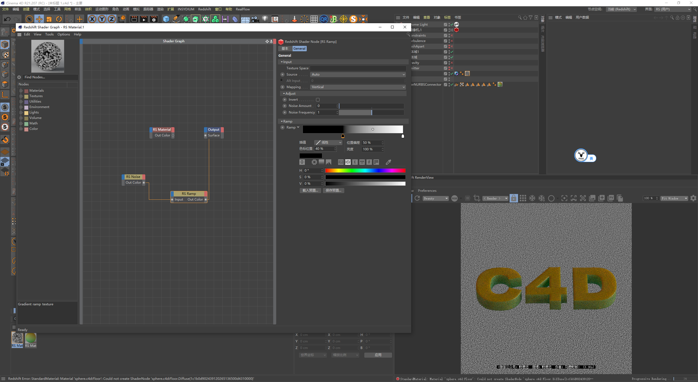The height and width of the screenshot is (382, 698).
Task: Open the Redshift menu in menu bar
Action: click(204, 9)
